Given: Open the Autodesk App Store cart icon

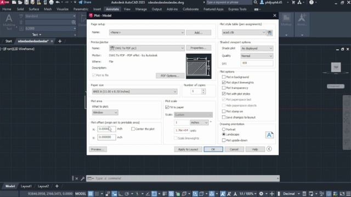Looking at the screenshot, I should coord(293,2).
